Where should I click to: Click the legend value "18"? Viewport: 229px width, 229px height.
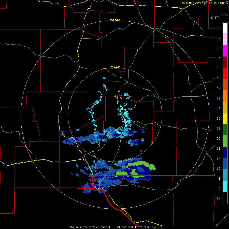point(219,149)
